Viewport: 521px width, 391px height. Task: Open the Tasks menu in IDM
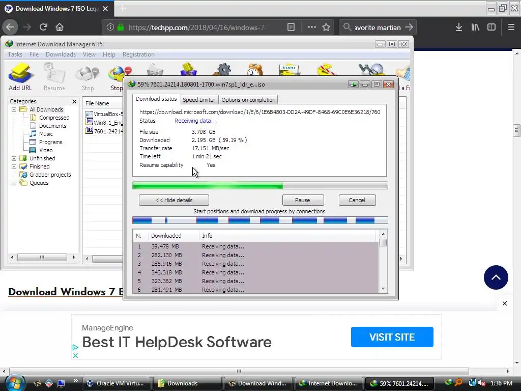(x=15, y=54)
